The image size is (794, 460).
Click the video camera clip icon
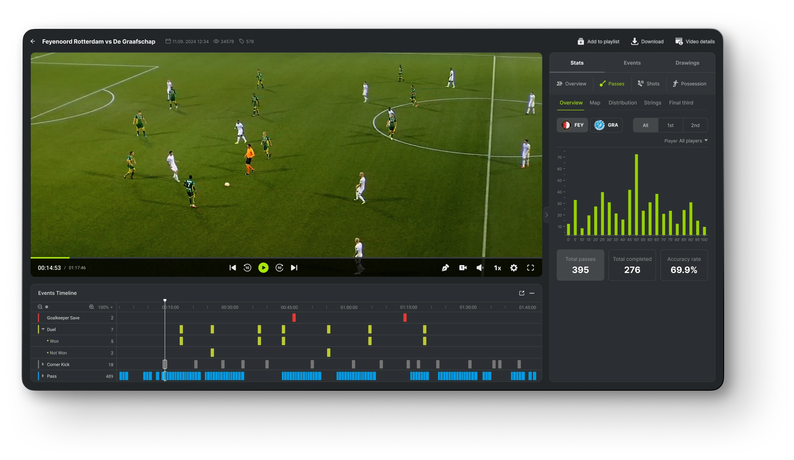pyautogui.click(x=463, y=268)
